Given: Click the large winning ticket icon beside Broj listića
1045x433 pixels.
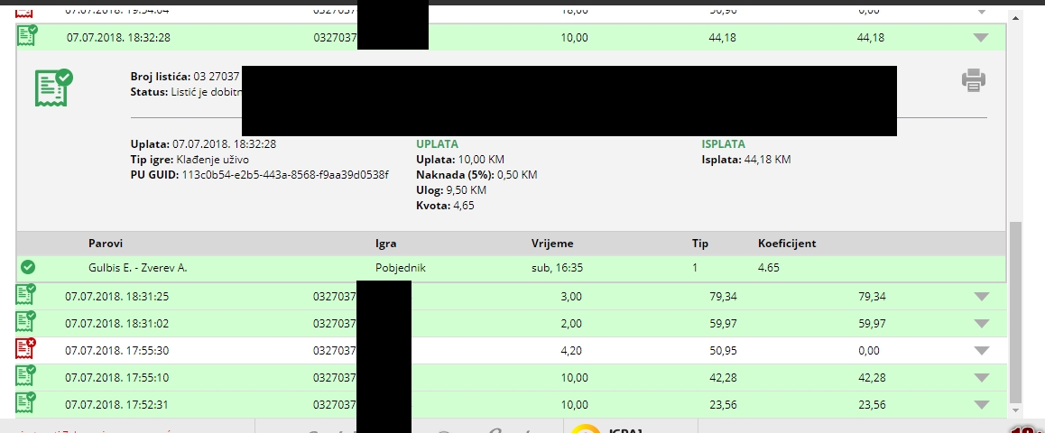Looking at the screenshot, I should pos(54,88).
